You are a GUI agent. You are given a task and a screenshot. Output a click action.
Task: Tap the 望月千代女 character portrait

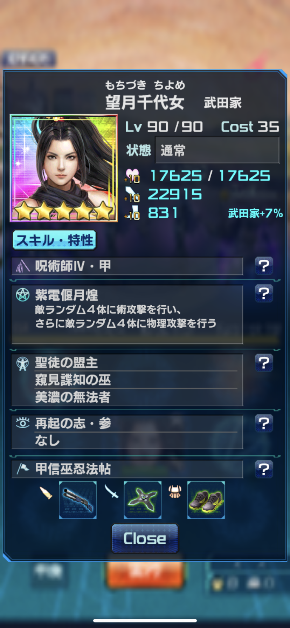[64, 168]
